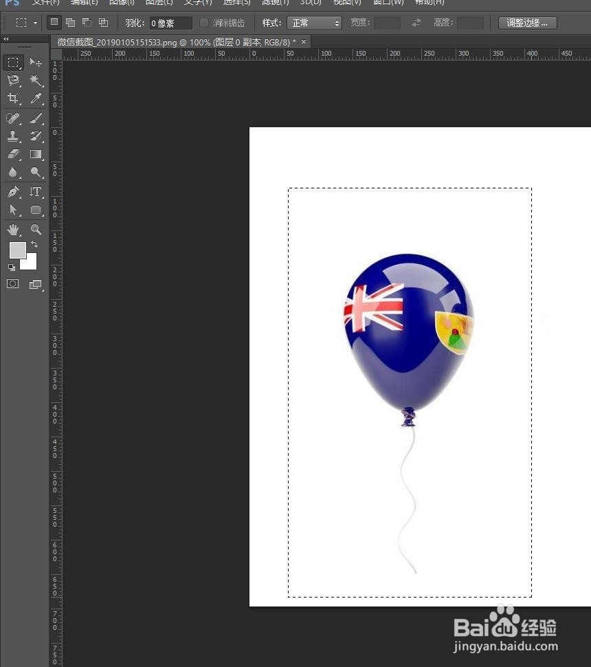This screenshot has height=667, width=591.
Task: Select the Move tool
Action: tap(36, 63)
